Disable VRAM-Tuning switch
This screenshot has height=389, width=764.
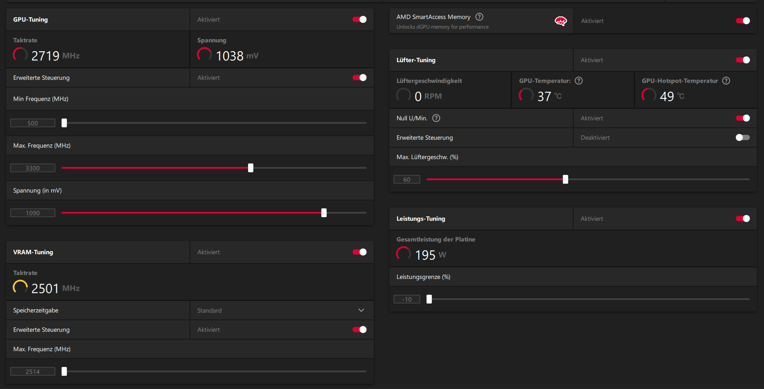click(360, 252)
